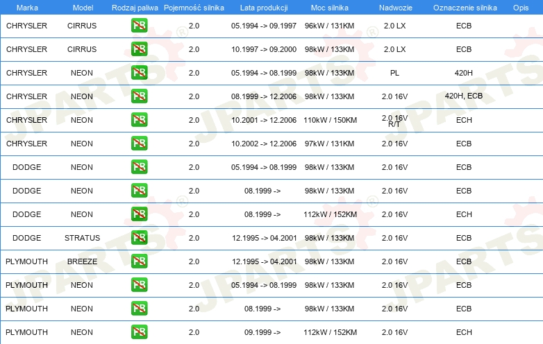543x344 pixels.
Task: Click the Oznaczenie silnika column header
Action: pos(465,8)
